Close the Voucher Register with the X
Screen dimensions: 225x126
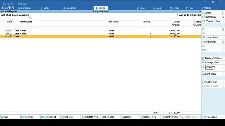click(200, 12)
